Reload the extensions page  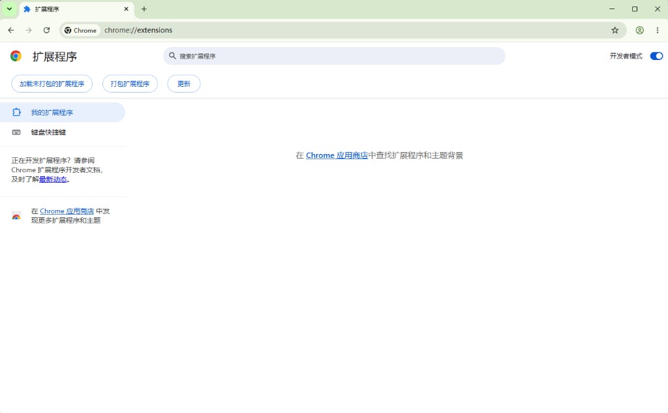tap(46, 30)
